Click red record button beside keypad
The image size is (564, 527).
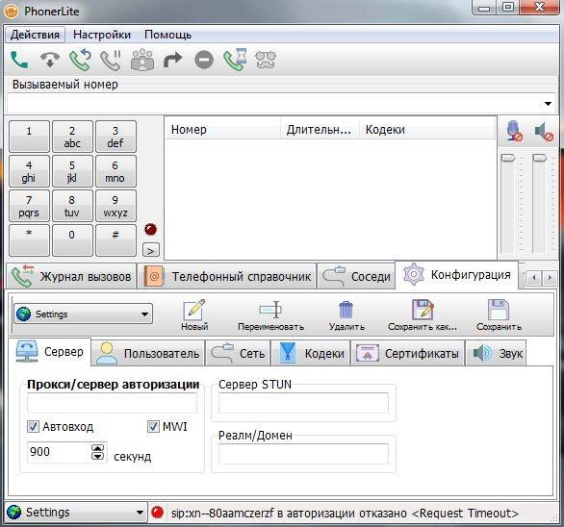coord(150,229)
